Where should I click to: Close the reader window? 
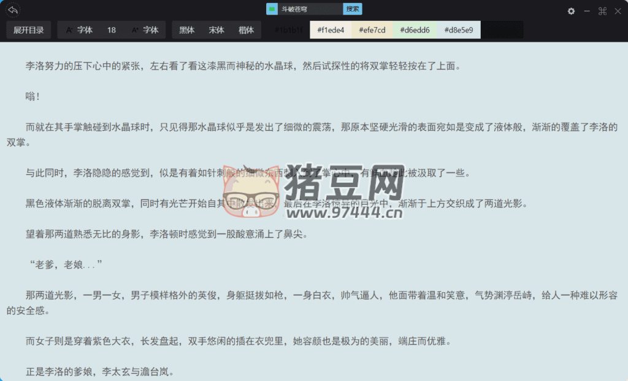pyautogui.click(x=618, y=11)
